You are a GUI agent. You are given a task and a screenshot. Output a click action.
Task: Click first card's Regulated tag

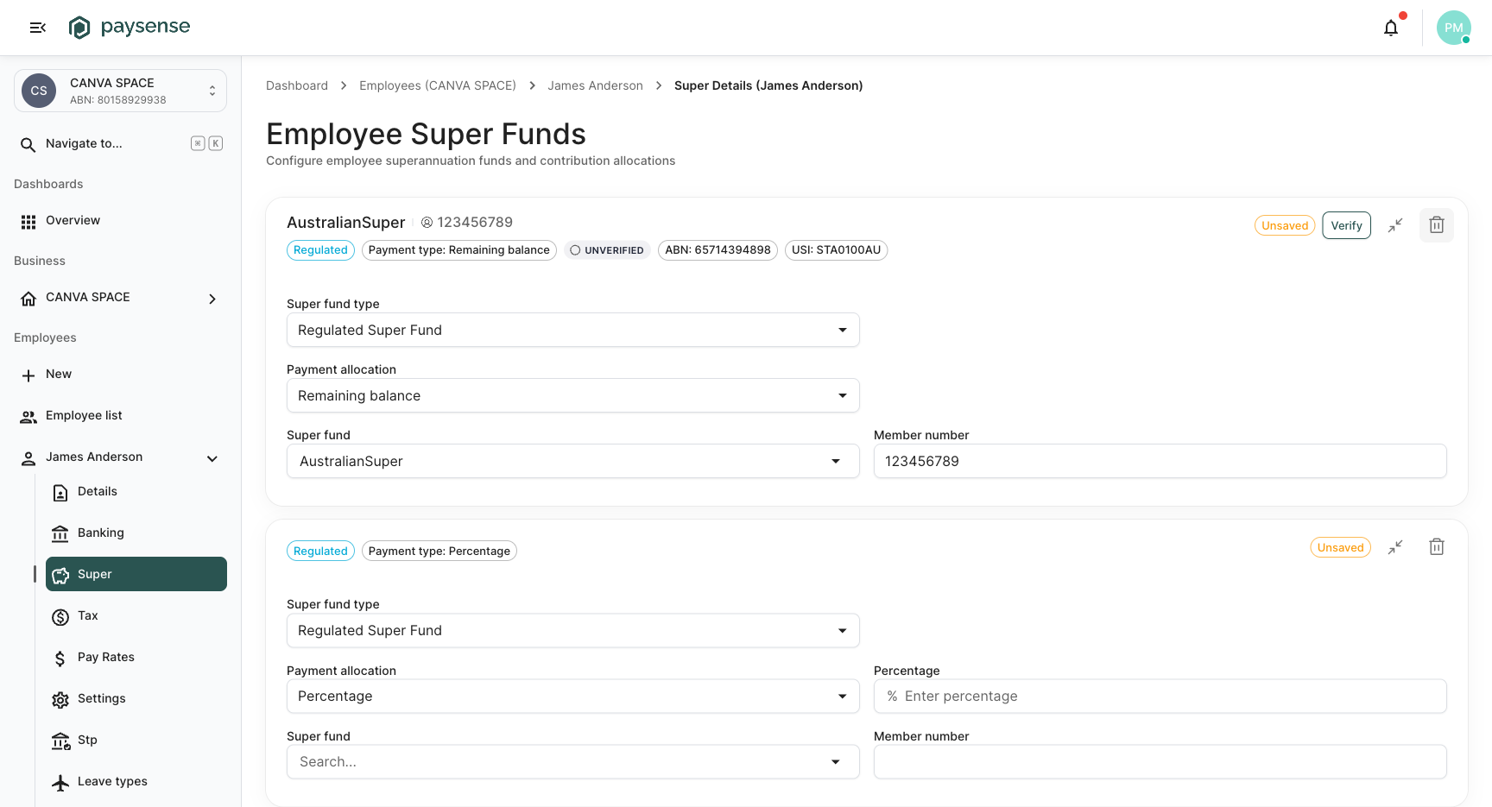point(320,250)
